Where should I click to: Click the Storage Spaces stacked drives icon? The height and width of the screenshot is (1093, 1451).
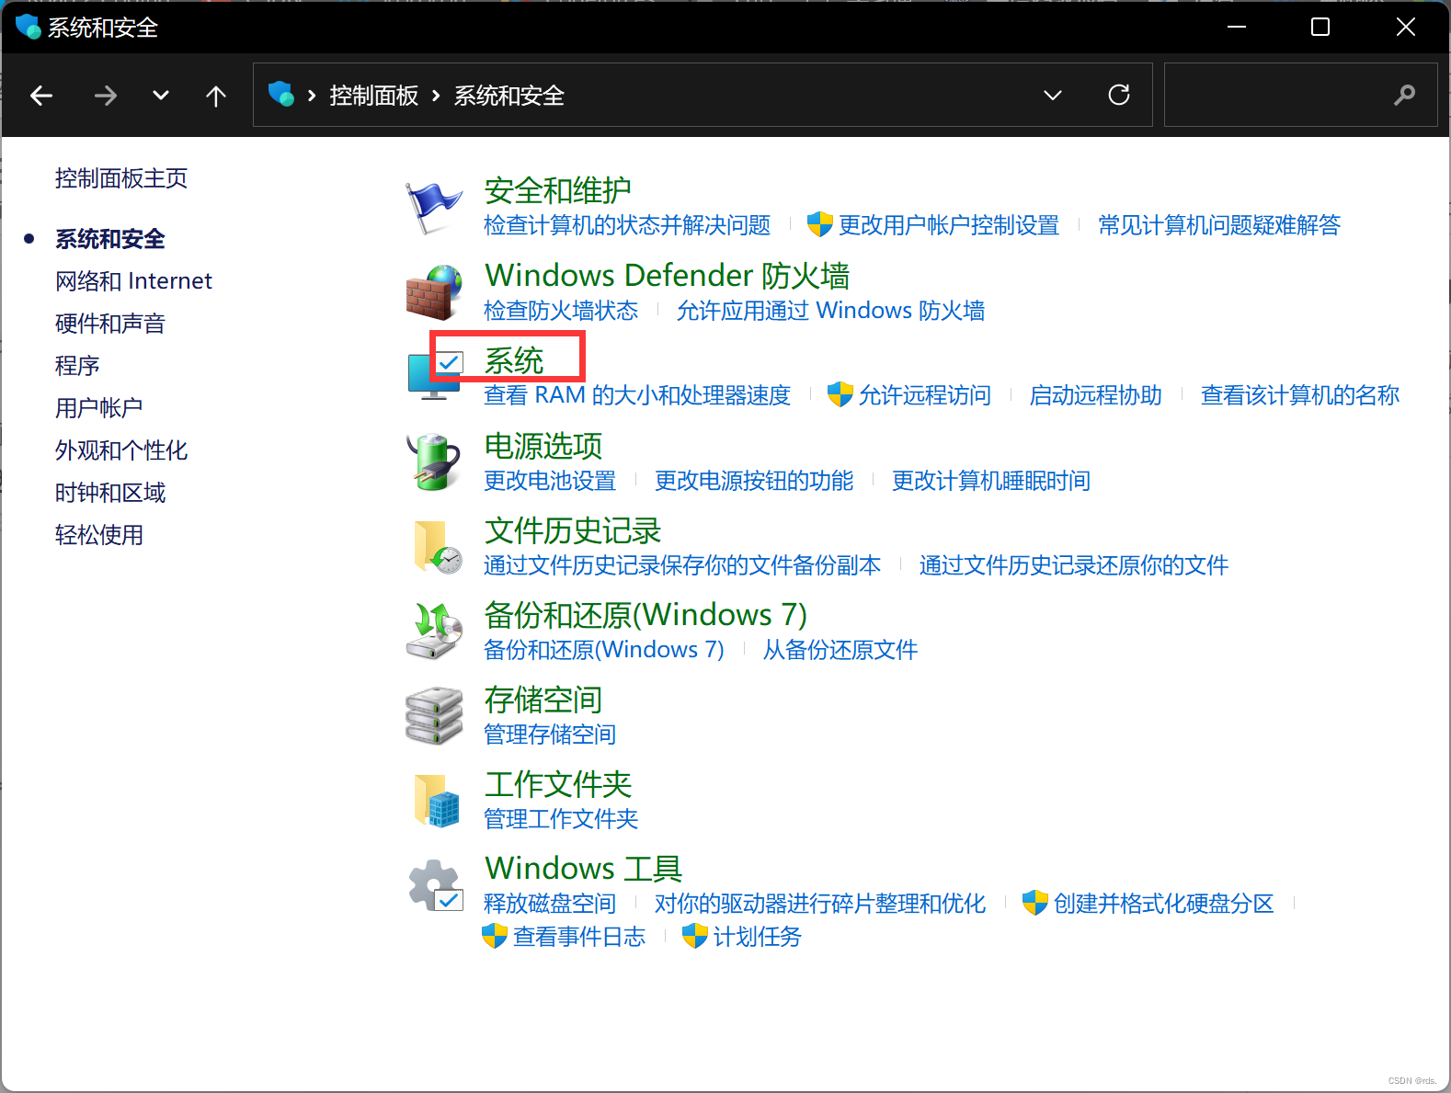pyautogui.click(x=434, y=715)
